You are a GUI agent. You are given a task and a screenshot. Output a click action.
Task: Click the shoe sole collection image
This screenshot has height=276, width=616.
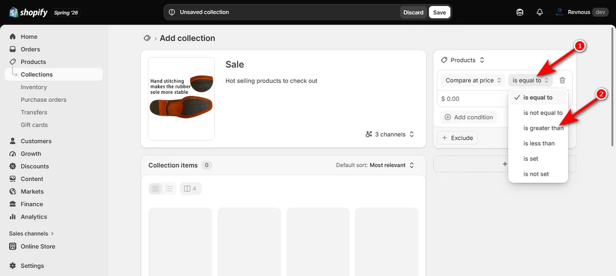(x=181, y=99)
